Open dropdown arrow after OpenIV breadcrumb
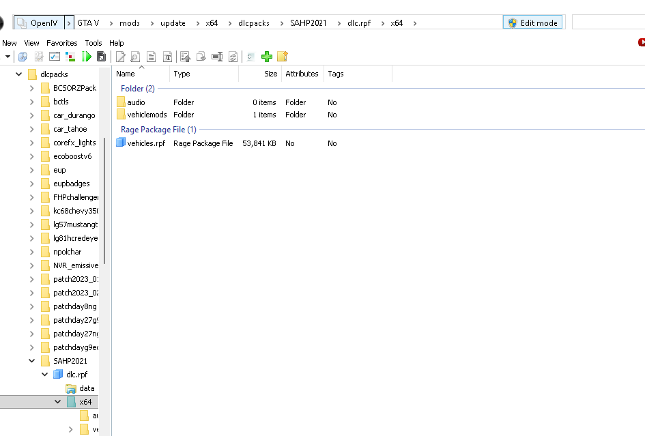 pyautogui.click(x=69, y=23)
